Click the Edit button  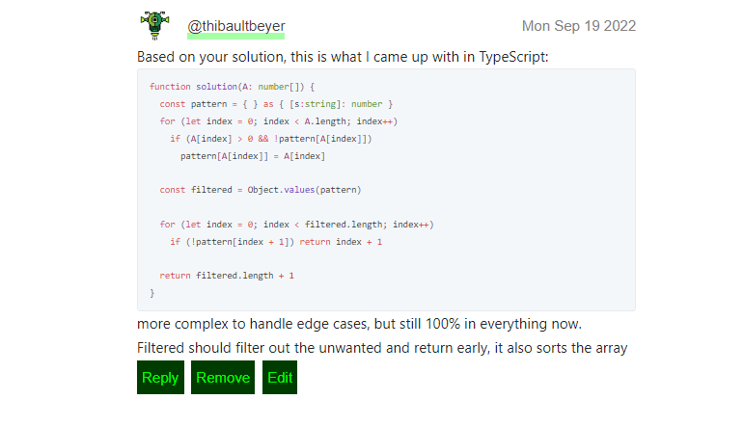280,377
